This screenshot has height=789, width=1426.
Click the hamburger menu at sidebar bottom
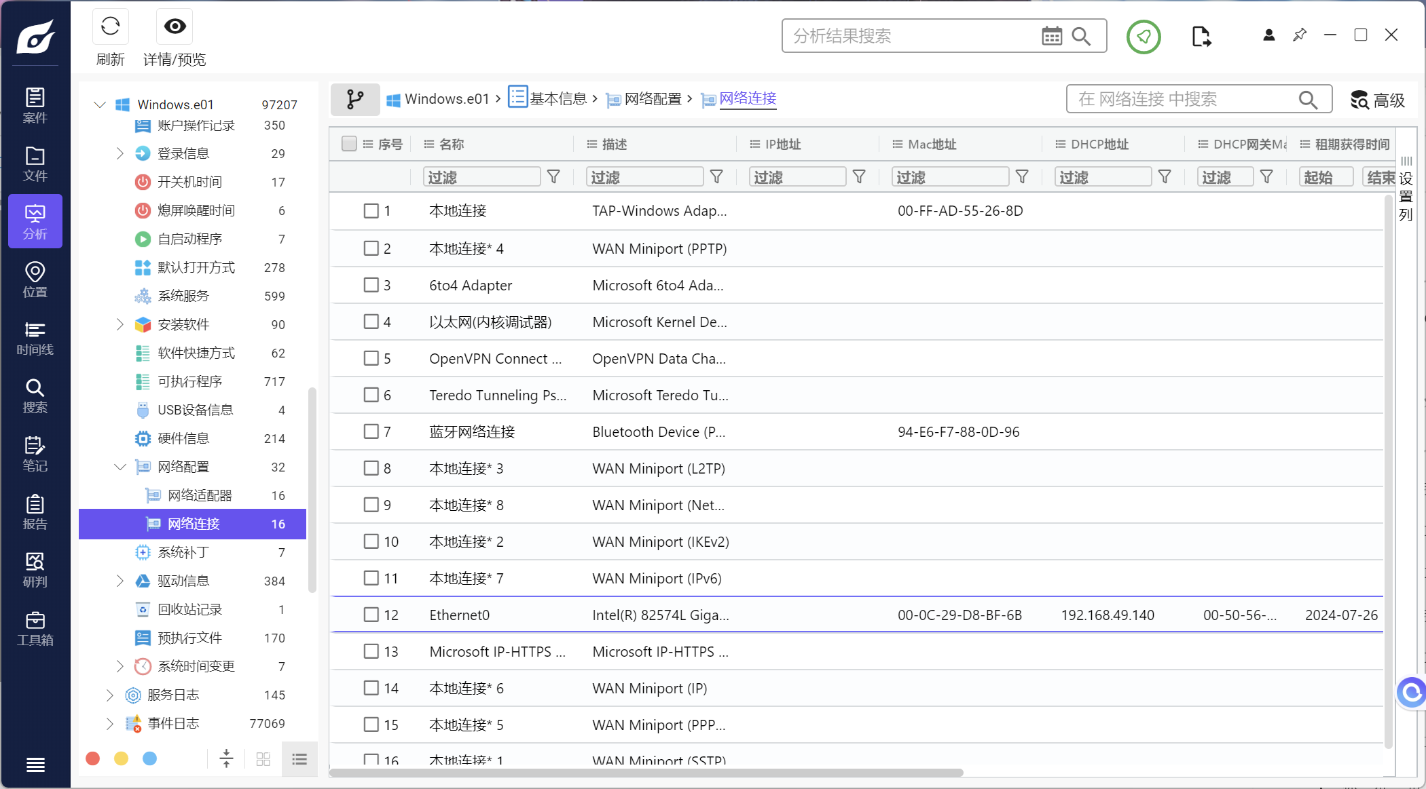pyautogui.click(x=35, y=765)
